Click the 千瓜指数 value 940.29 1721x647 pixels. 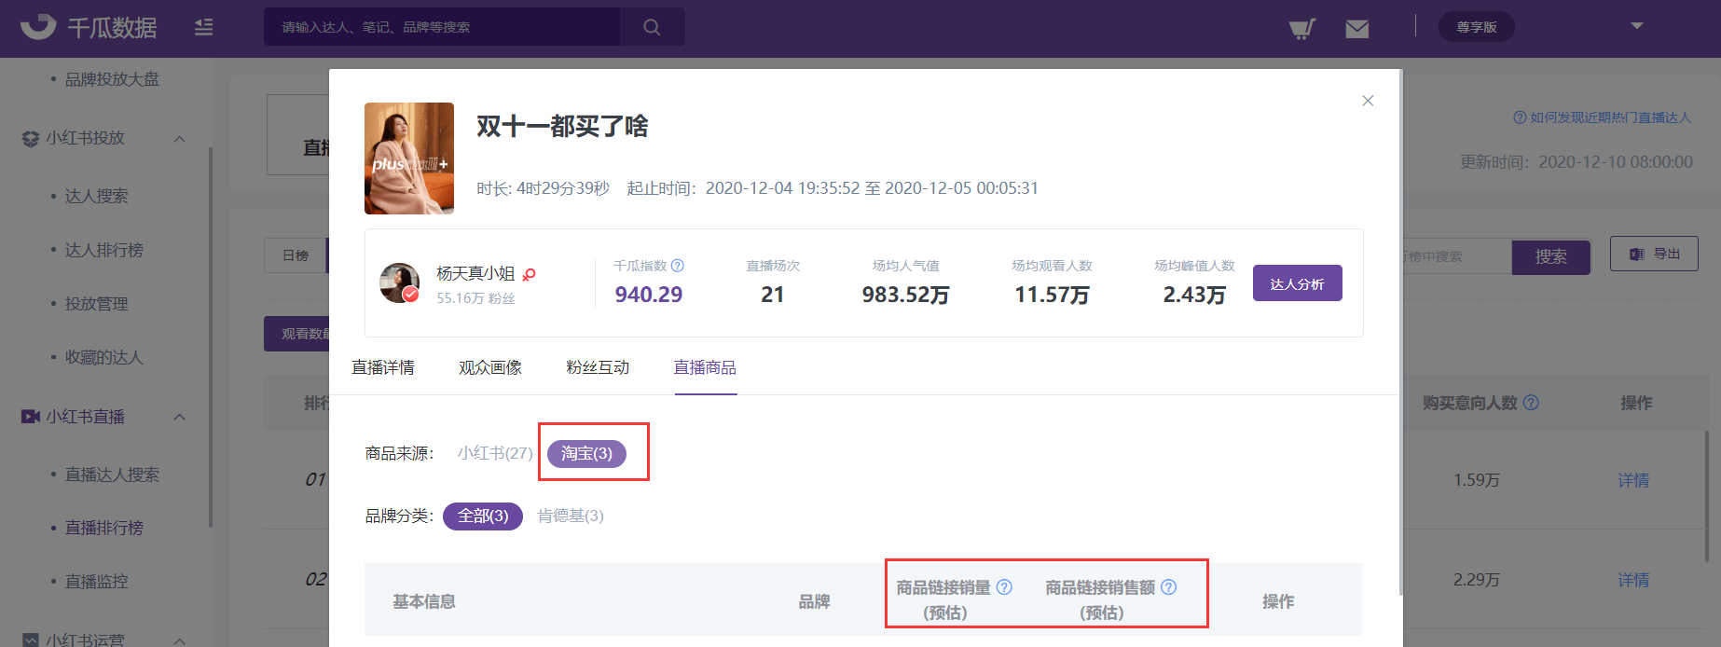(649, 295)
